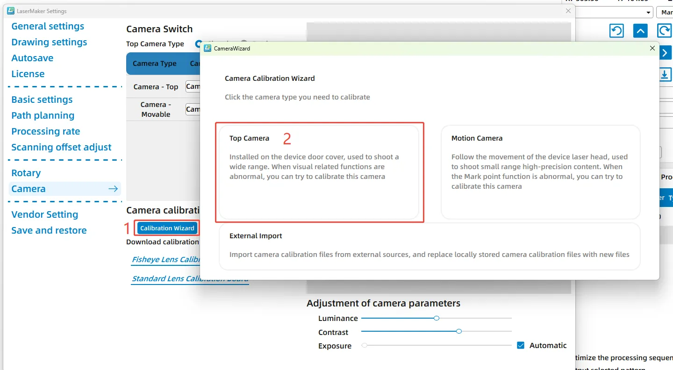
Task: Toggle the Automatic exposure checkbox
Action: coord(521,346)
